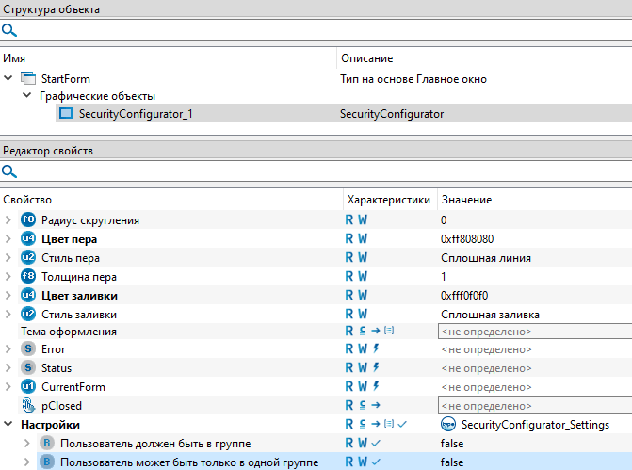The height and width of the screenshot is (470, 632).
Task: Collapse the Графические объекты node
Action: [x=26, y=96]
